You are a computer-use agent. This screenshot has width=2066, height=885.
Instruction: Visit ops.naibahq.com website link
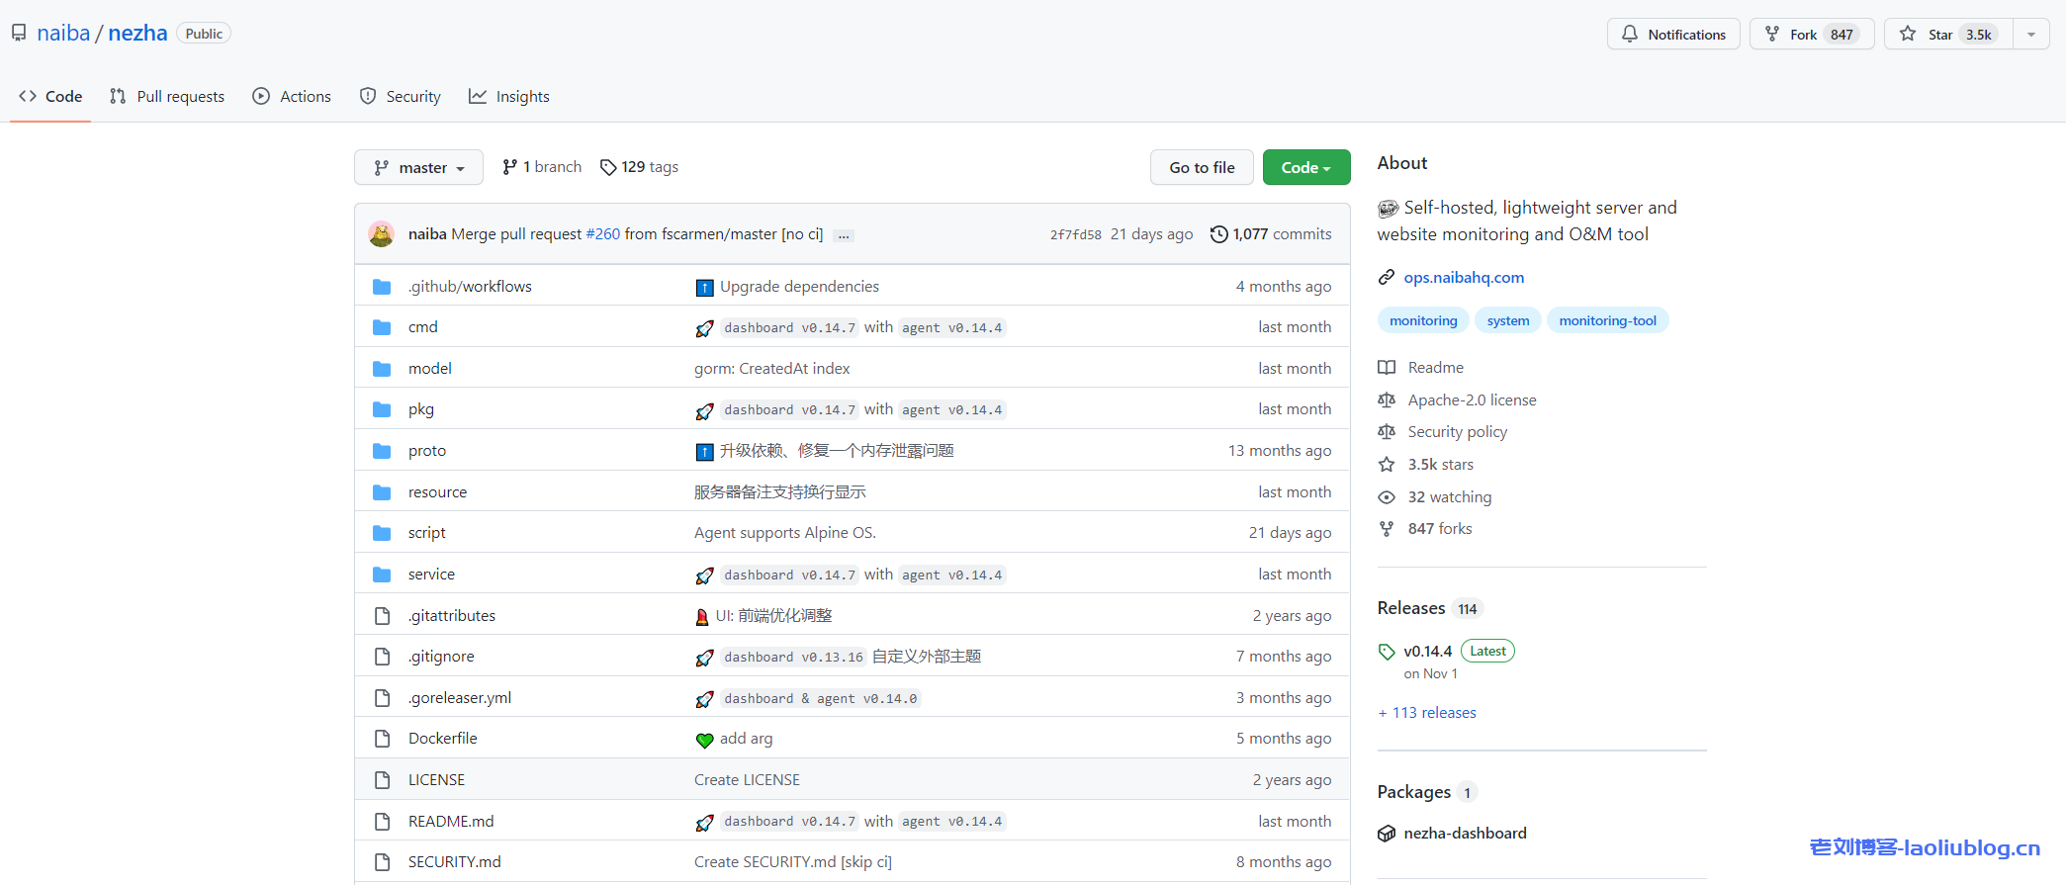(1464, 278)
